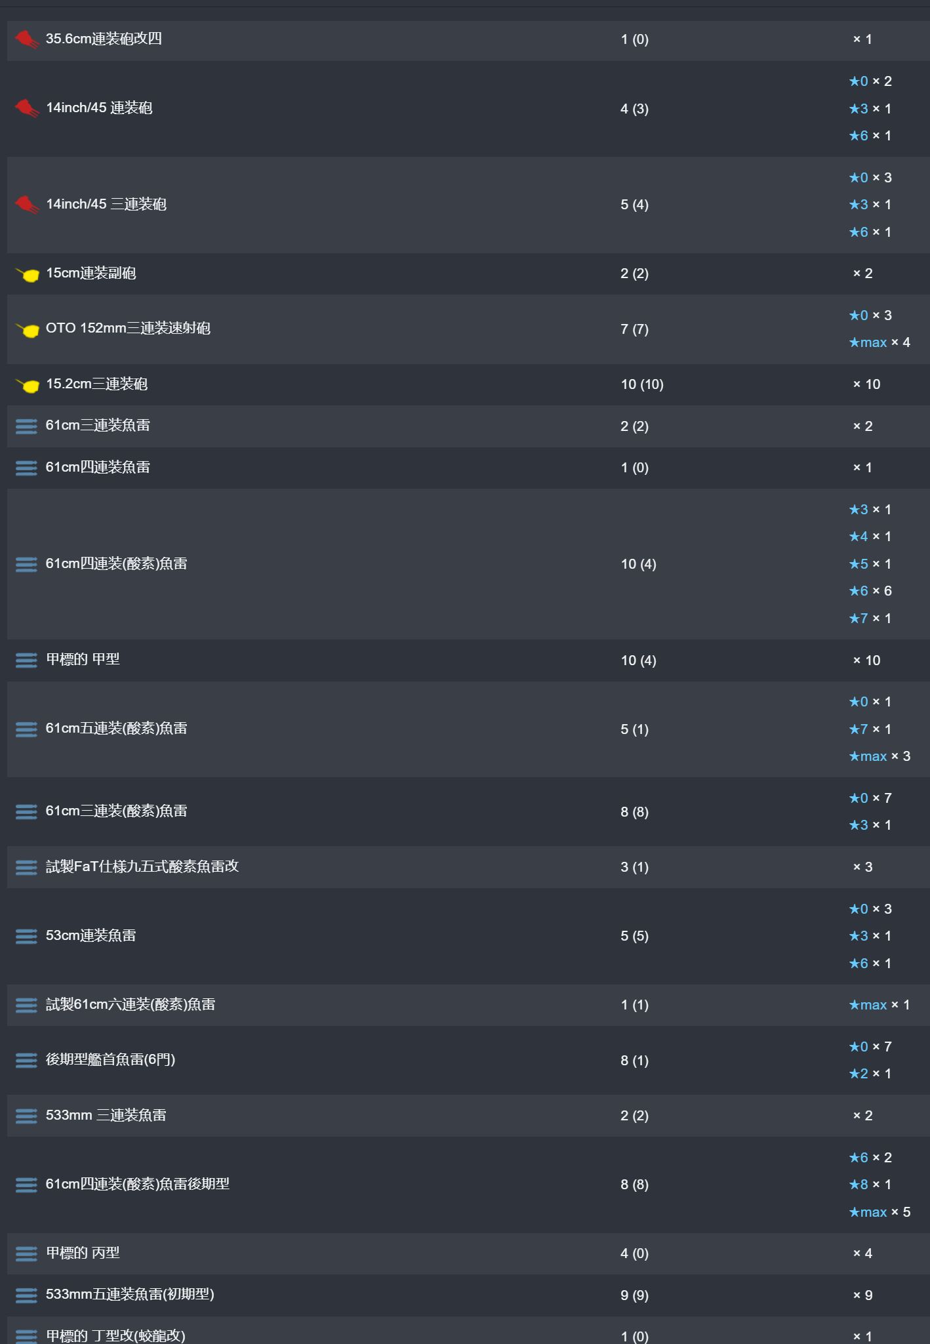Click the ★max × 5 entry for 61cm四連装(酸素)魚雷後期型
930x1344 pixels.
879,1212
